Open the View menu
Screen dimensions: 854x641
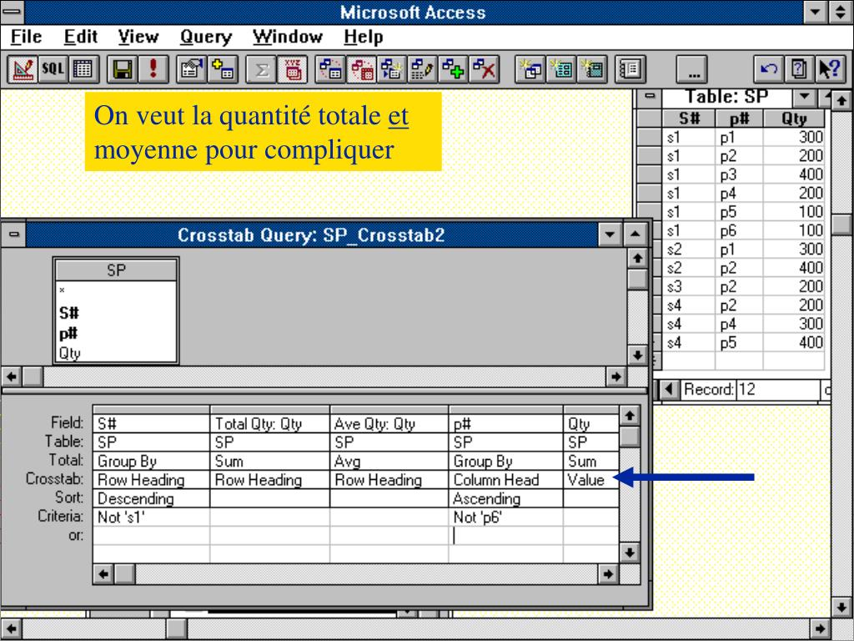coord(138,37)
